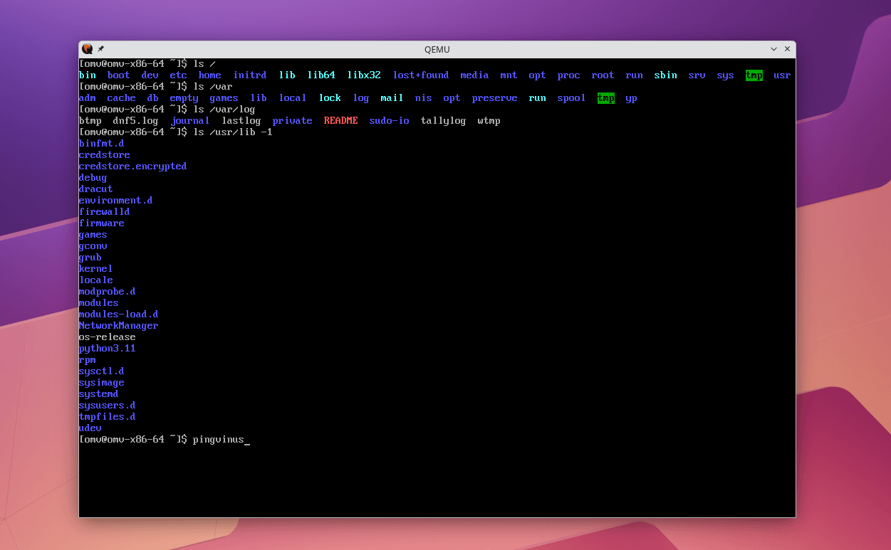Minimize the QEMU window with the chevron

tap(774, 49)
